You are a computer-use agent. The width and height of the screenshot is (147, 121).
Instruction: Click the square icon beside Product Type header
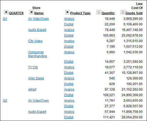[x=67, y=12]
